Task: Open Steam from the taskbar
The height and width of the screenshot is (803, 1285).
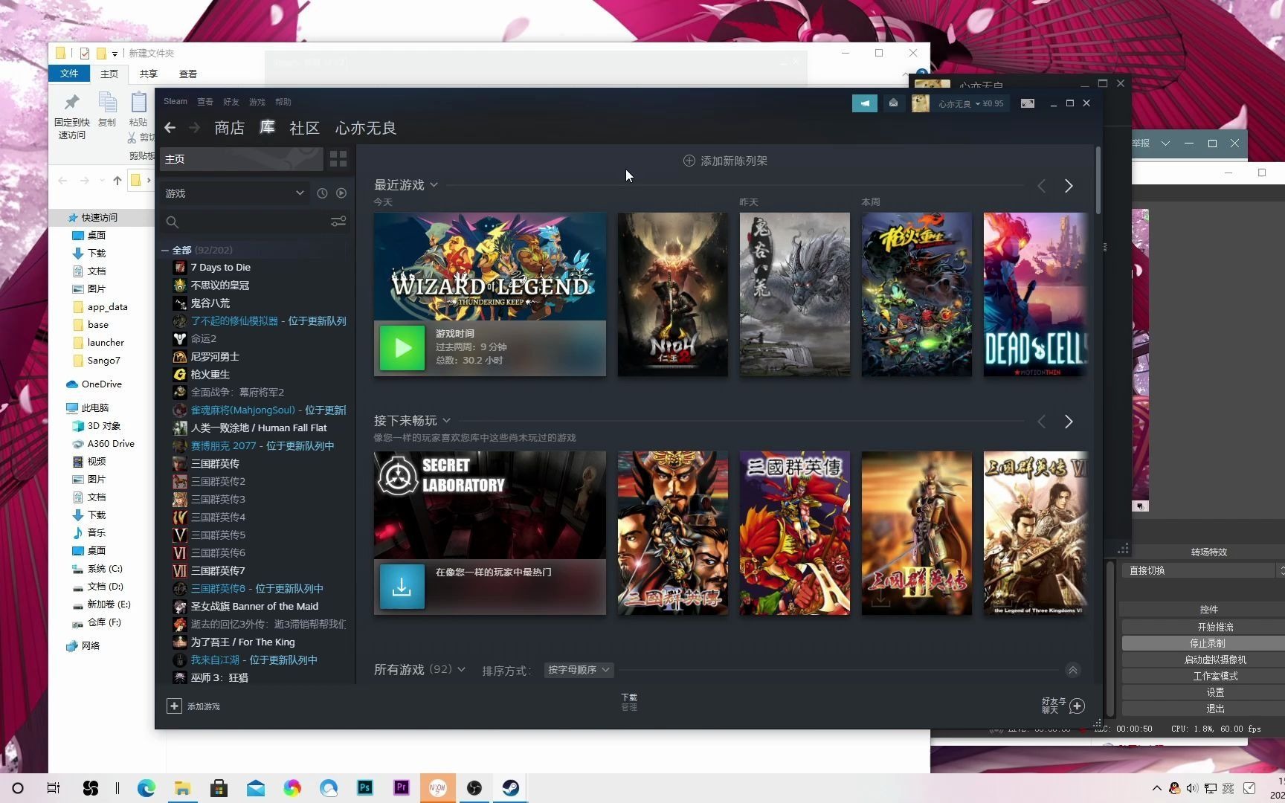Action: [510, 788]
